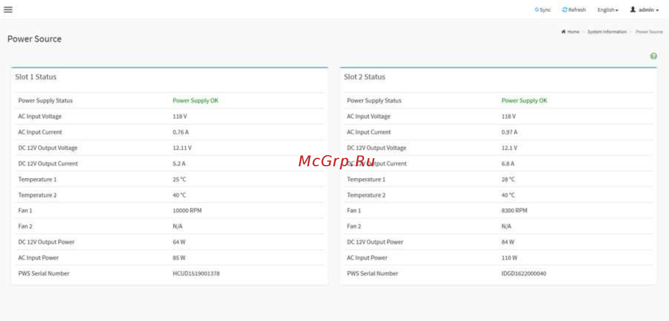Click Slot 1 AC Input Power 85 W
Image resolution: width=669 pixels, height=321 pixels.
click(x=179, y=258)
